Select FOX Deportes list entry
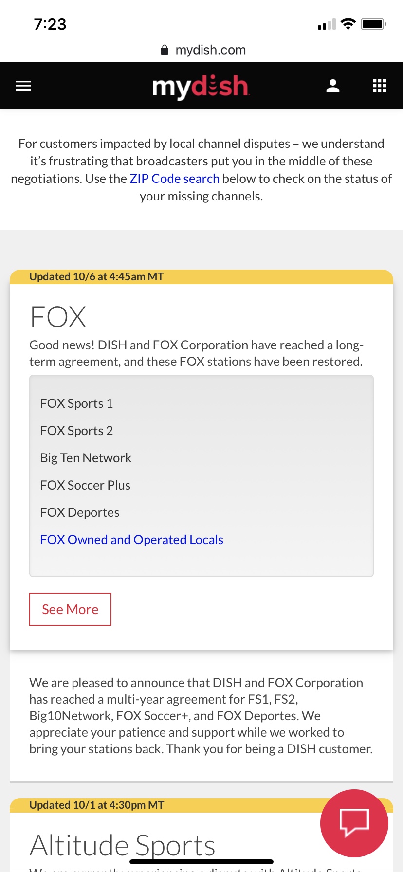 point(80,512)
